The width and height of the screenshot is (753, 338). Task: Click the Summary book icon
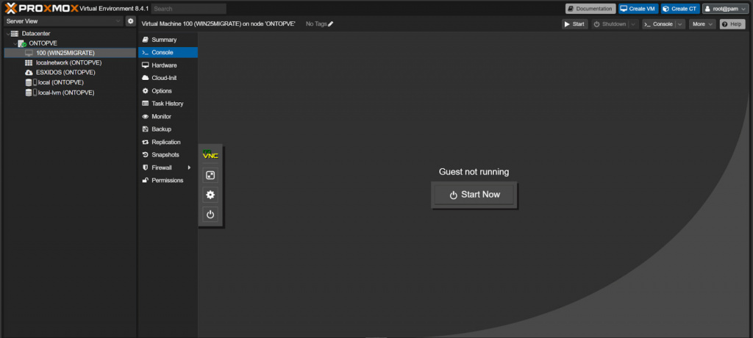pos(146,40)
